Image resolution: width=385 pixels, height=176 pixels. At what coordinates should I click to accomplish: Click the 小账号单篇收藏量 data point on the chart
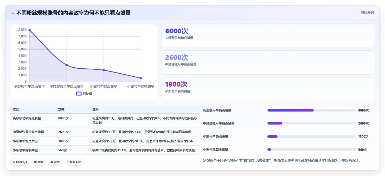click(141, 78)
